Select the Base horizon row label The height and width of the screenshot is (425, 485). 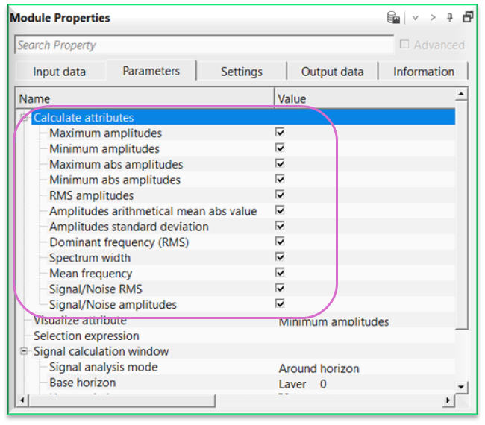(x=82, y=382)
